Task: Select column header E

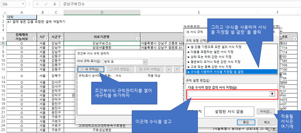Action: 199,13
